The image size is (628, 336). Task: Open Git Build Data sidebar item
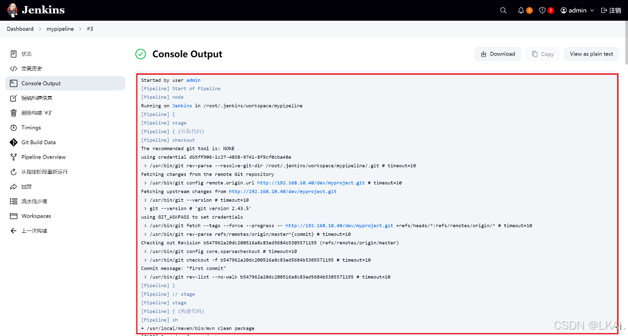pyautogui.click(x=65, y=142)
